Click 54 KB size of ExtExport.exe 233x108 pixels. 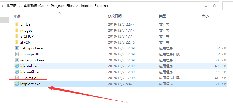pyautogui.click(x=221, y=48)
